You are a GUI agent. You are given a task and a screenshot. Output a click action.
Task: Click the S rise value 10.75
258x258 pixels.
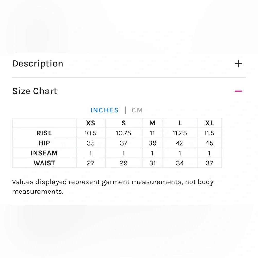124,133
